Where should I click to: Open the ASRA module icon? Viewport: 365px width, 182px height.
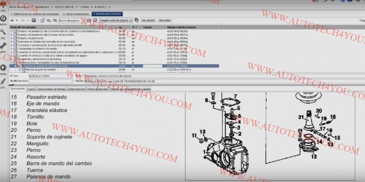3,19
